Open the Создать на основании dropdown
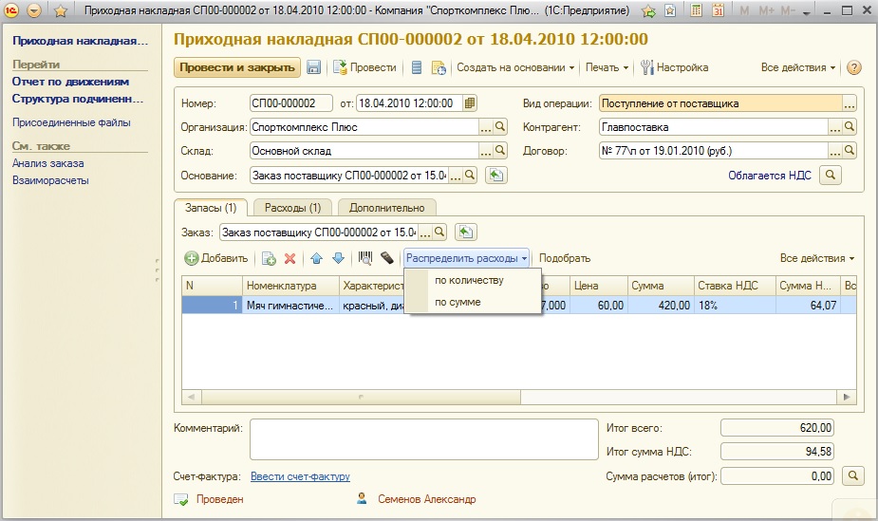This screenshot has width=878, height=521. tap(515, 68)
